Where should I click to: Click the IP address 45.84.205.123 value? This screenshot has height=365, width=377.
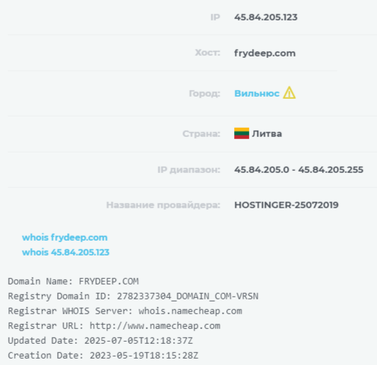266,17
